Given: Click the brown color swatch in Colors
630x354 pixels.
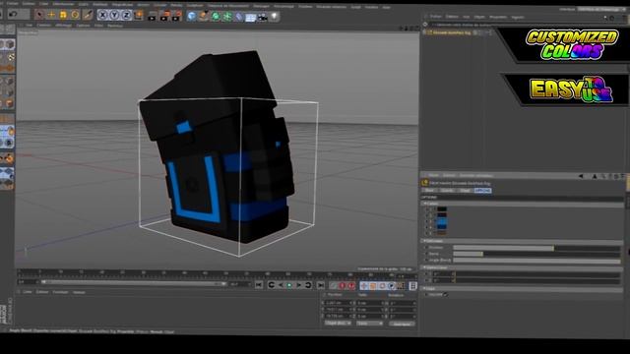Looking at the screenshot, I should click(x=442, y=233).
